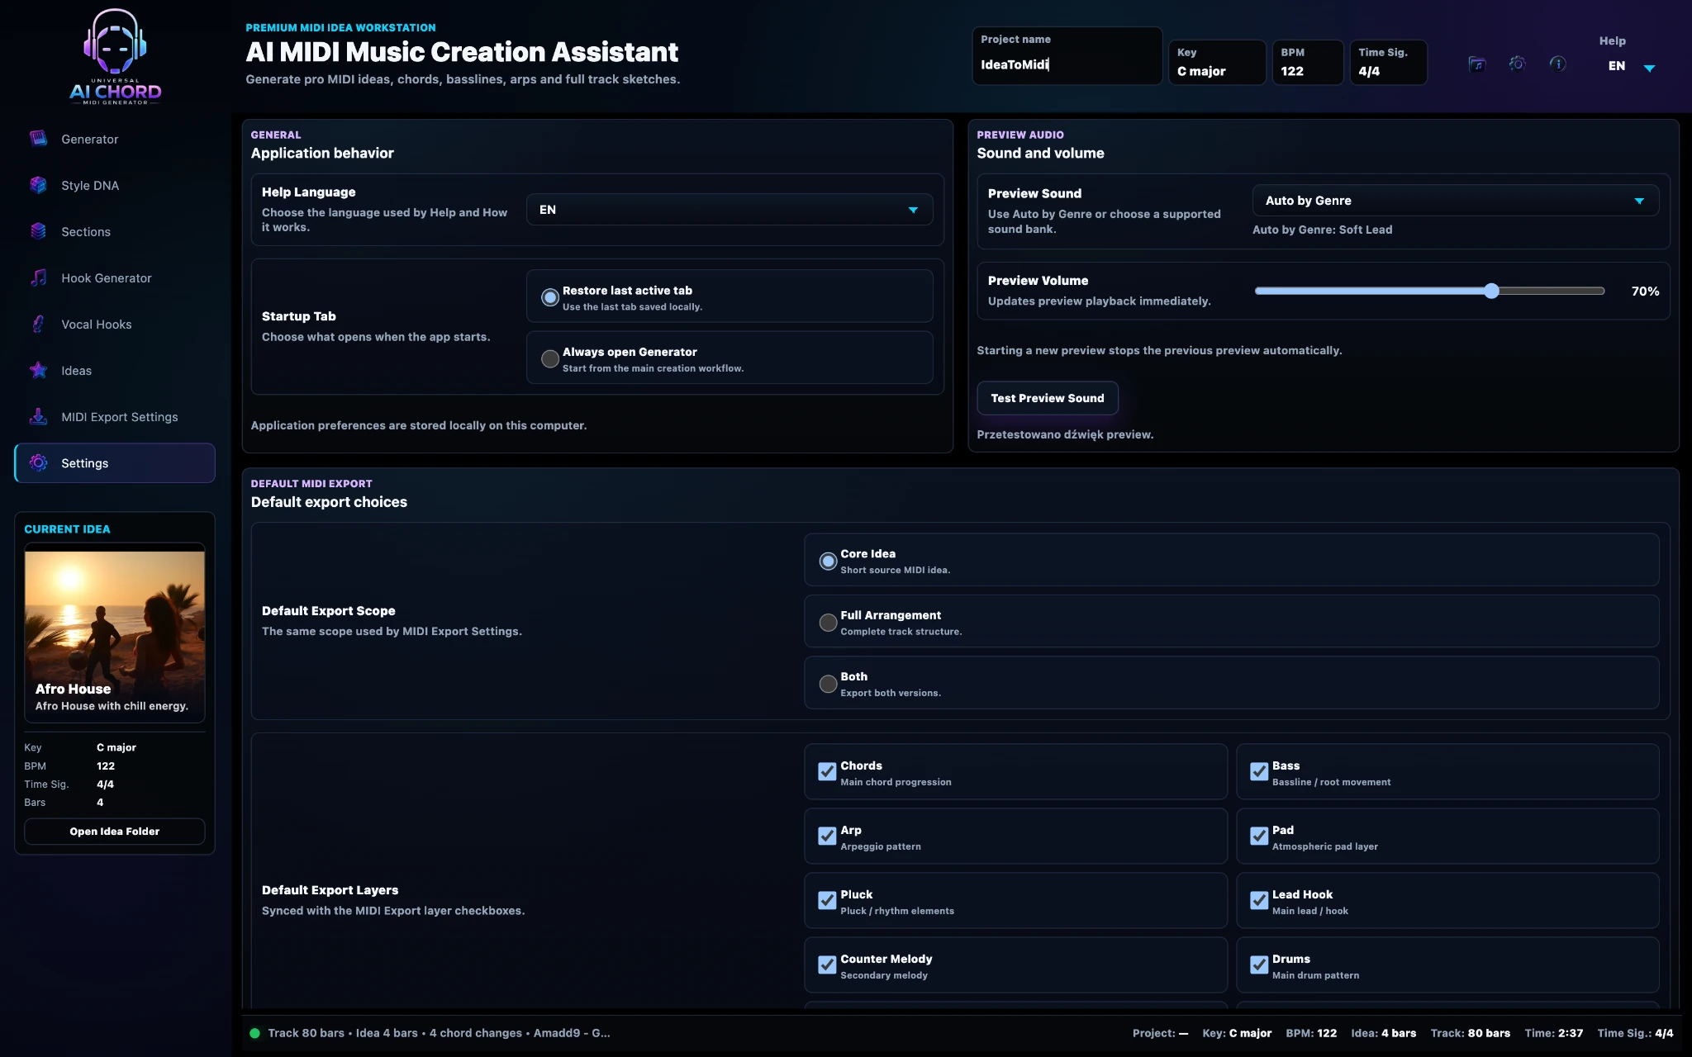1692x1057 pixels.
Task: Click the 70% preview volume value
Action: tap(1645, 292)
